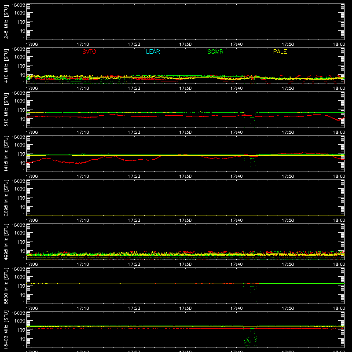Click the 17:30 time tick below the 2695 MHz plot
The image size is (352, 352).
click(x=185, y=220)
